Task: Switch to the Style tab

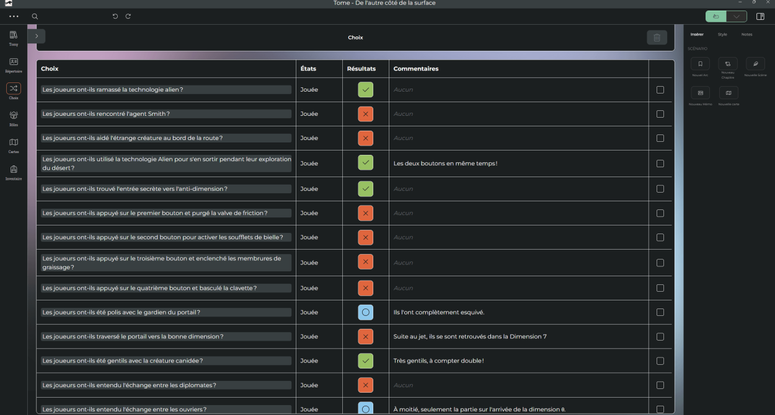Action: click(x=722, y=35)
